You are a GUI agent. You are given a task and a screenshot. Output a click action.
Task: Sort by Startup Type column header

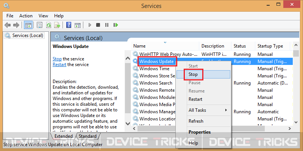[x=272, y=46]
